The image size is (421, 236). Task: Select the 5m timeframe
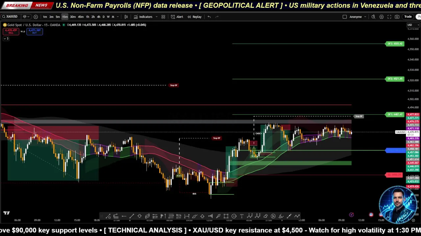point(58,17)
